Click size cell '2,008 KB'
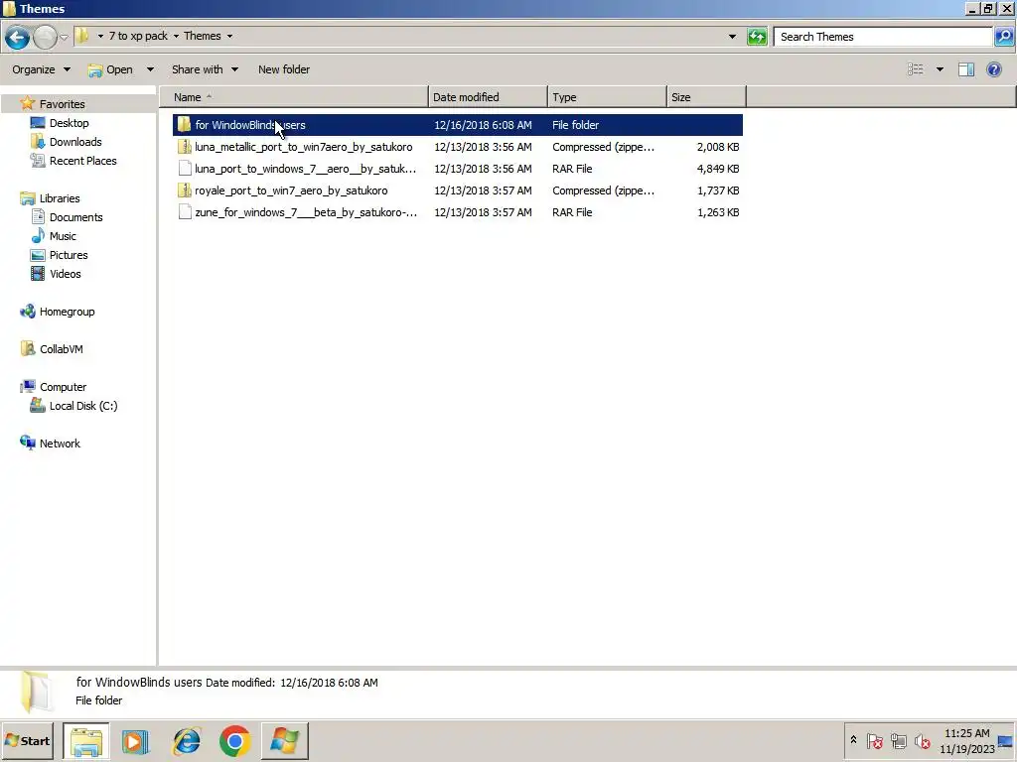The height and width of the screenshot is (762, 1017). (718, 147)
